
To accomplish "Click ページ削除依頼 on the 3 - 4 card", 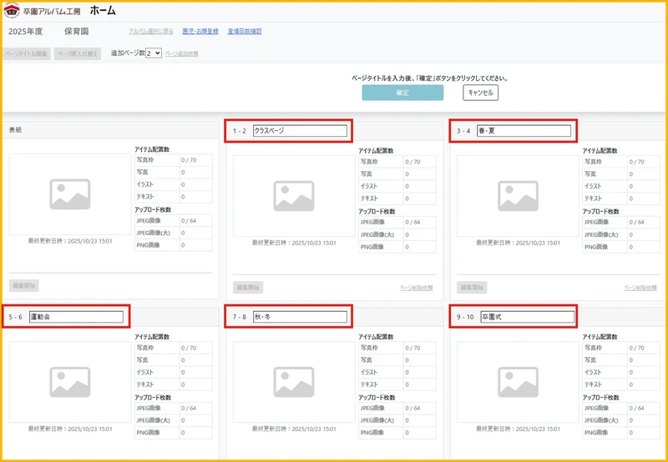I will click(x=640, y=288).
